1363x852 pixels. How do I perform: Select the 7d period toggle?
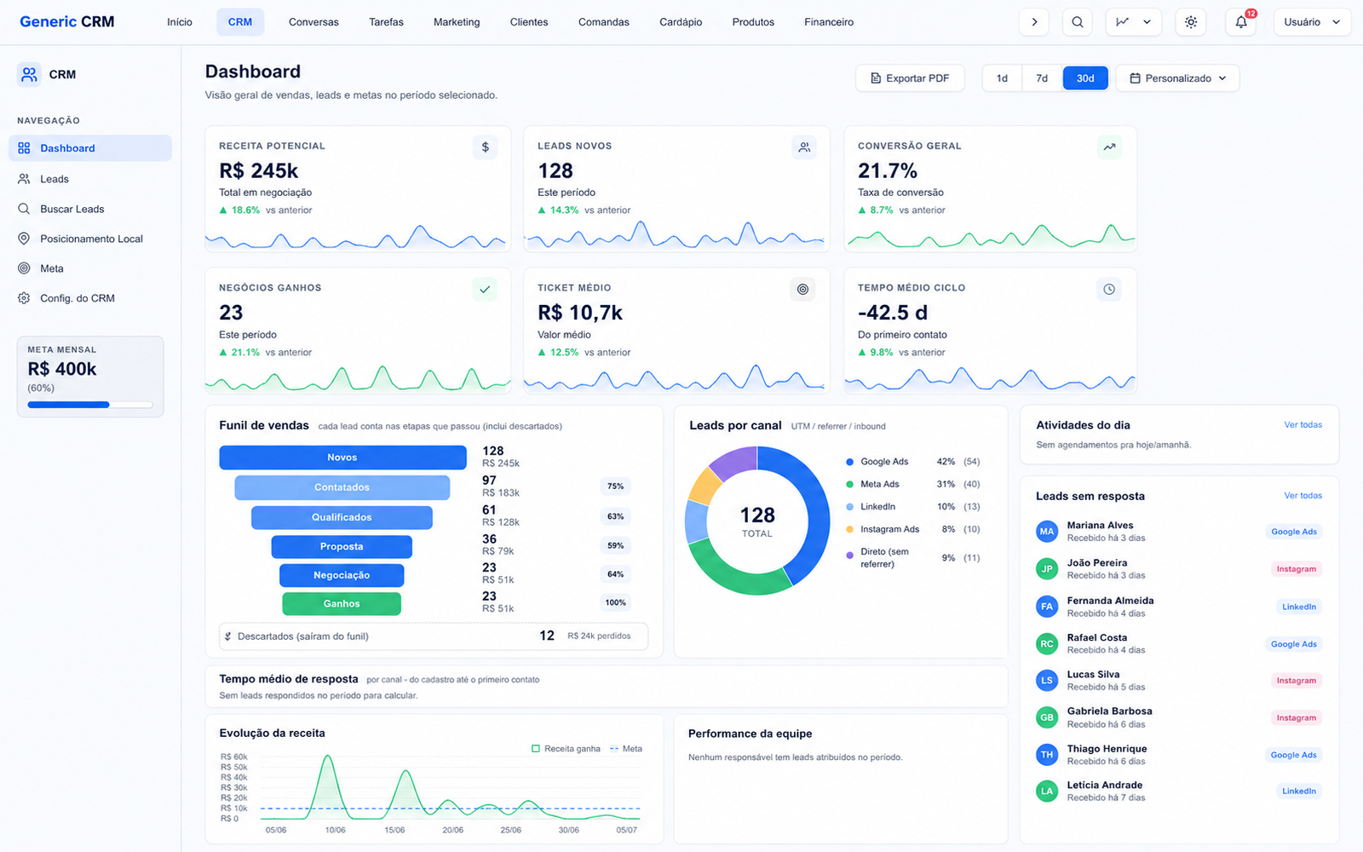pos(1042,78)
